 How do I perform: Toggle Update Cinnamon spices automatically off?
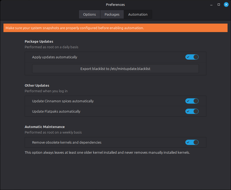[x=192, y=101]
